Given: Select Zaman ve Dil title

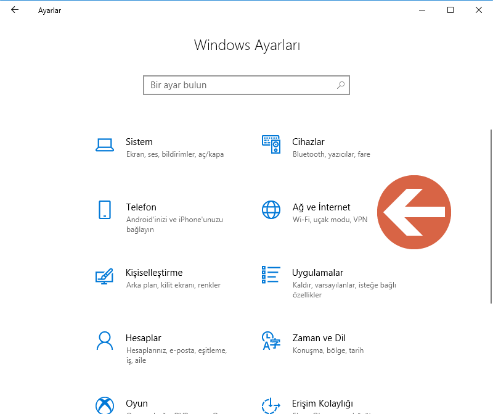Looking at the screenshot, I should (319, 338).
